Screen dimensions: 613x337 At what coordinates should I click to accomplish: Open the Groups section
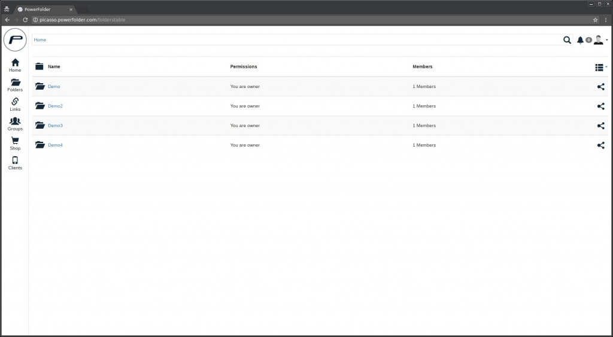click(x=15, y=124)
